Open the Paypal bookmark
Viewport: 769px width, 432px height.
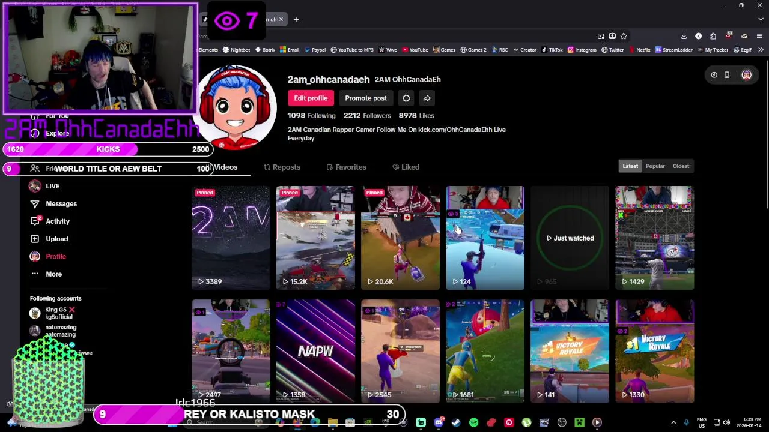click(315, 50)
